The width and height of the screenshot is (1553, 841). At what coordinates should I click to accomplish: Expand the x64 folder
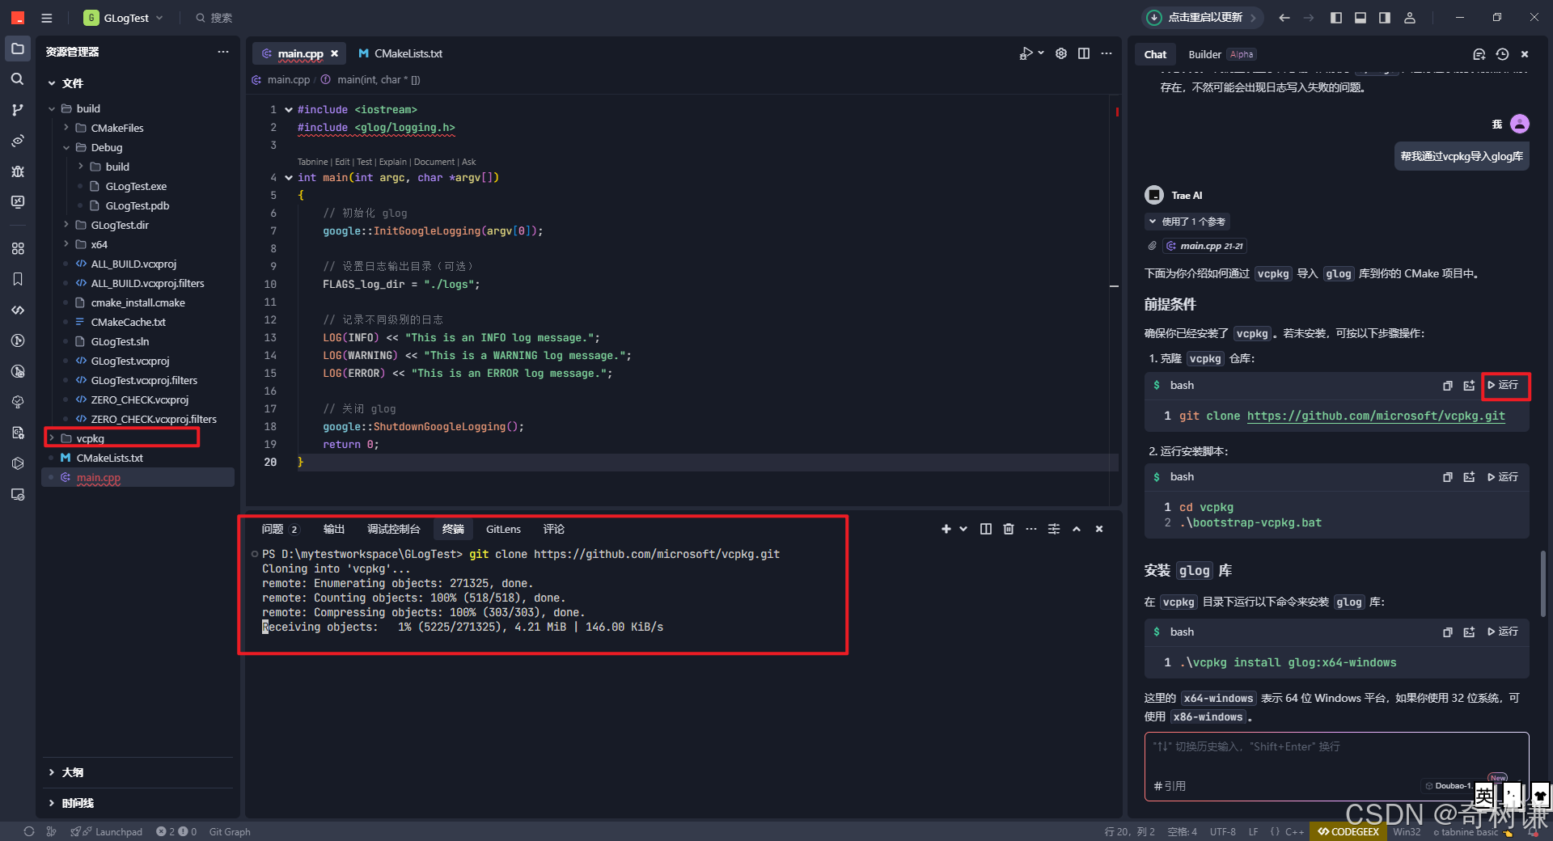click(66, 244)
